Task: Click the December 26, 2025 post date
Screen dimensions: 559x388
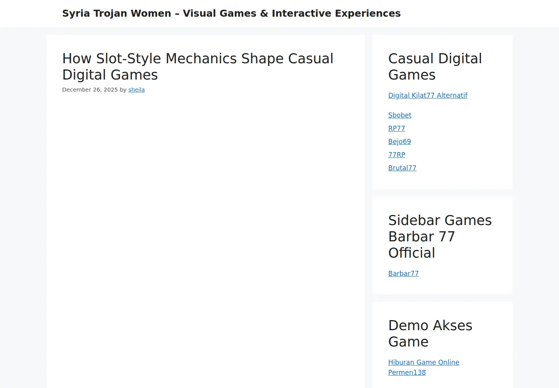Action: point(90,90)
